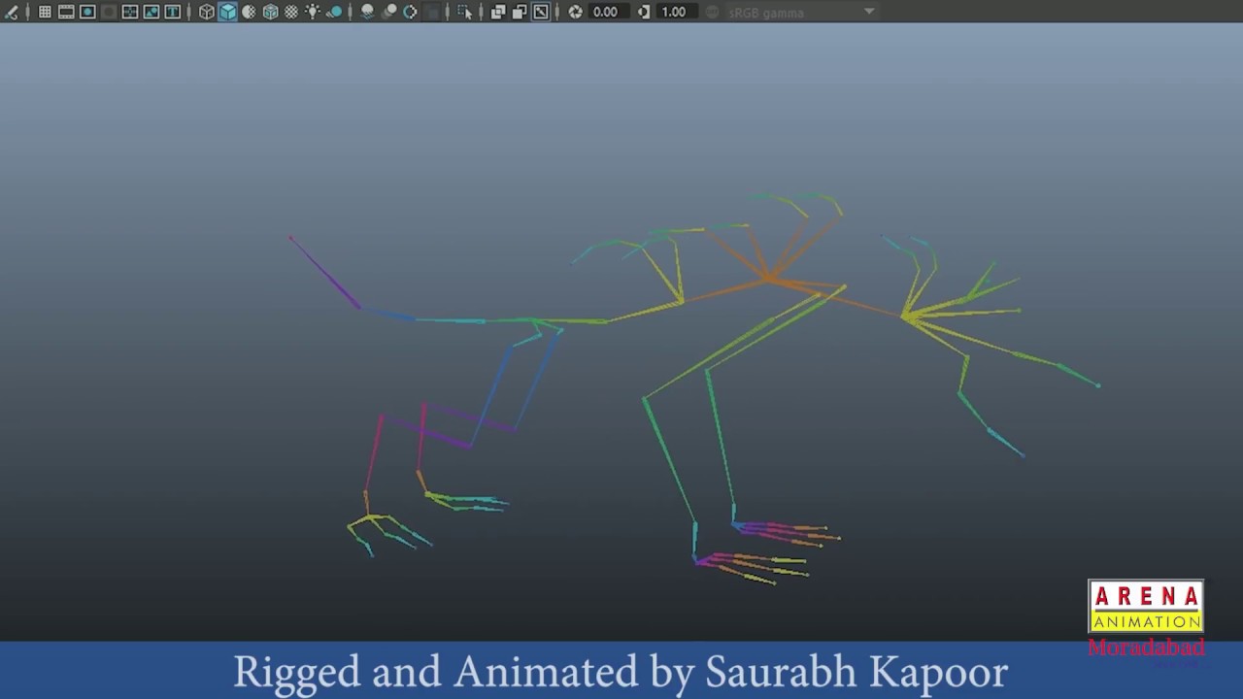Viewport: 1243px width, 699px height.
Task: Click the Grease Pencil tool icon
Action: 12,12
